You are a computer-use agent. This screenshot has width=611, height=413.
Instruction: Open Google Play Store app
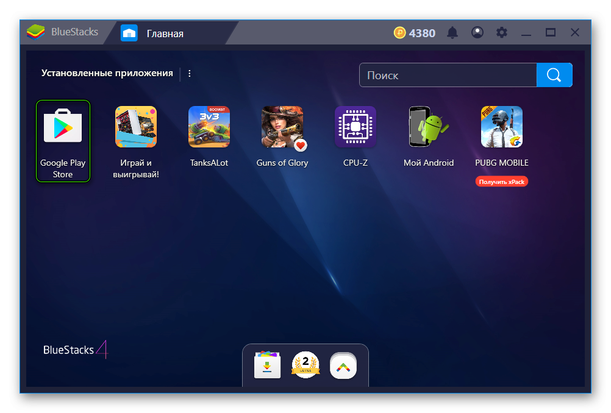[63, 141]
